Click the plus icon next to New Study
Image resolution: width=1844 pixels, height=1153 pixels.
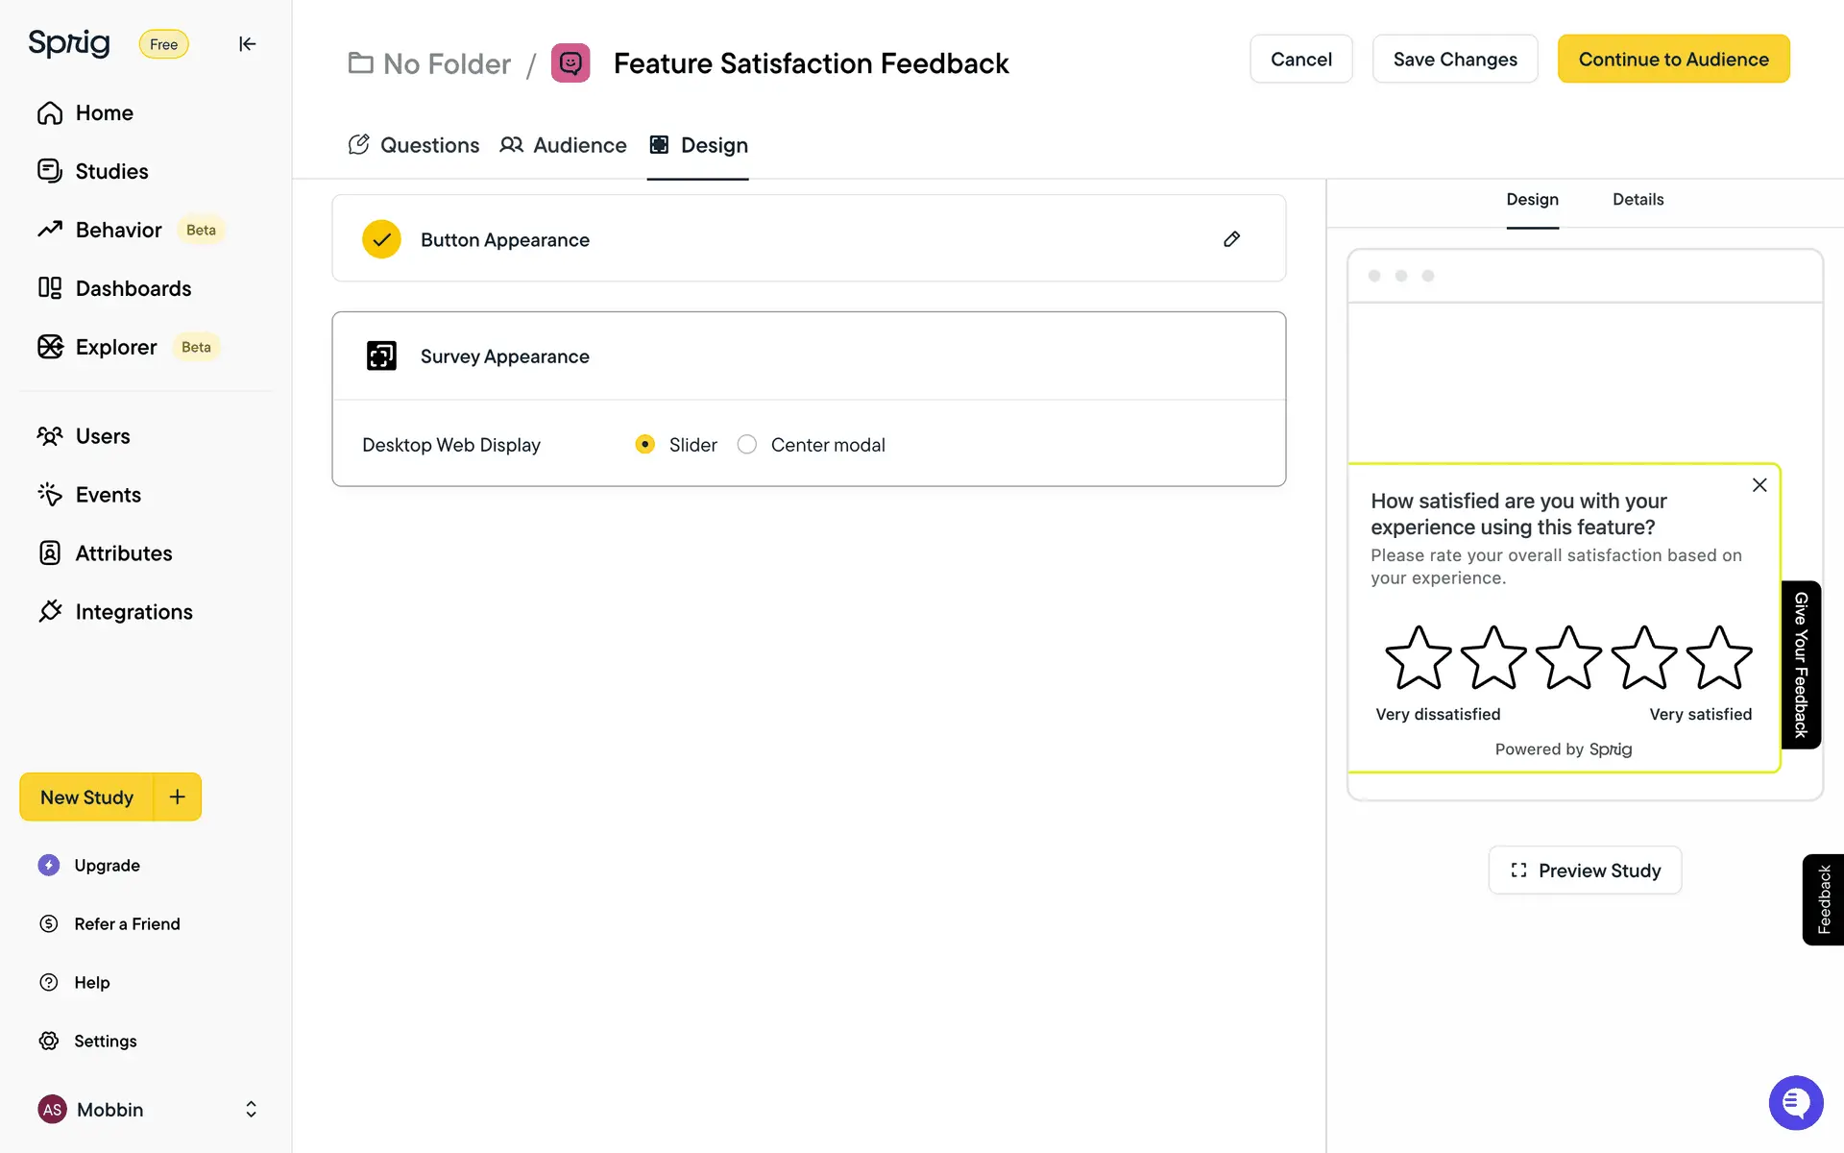pos(178,797)
